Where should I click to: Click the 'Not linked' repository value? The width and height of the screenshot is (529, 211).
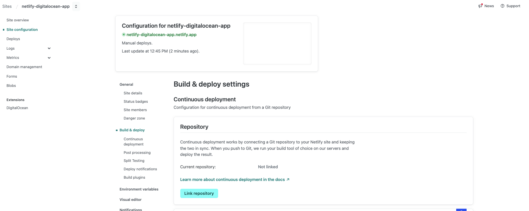coord(268,167)
